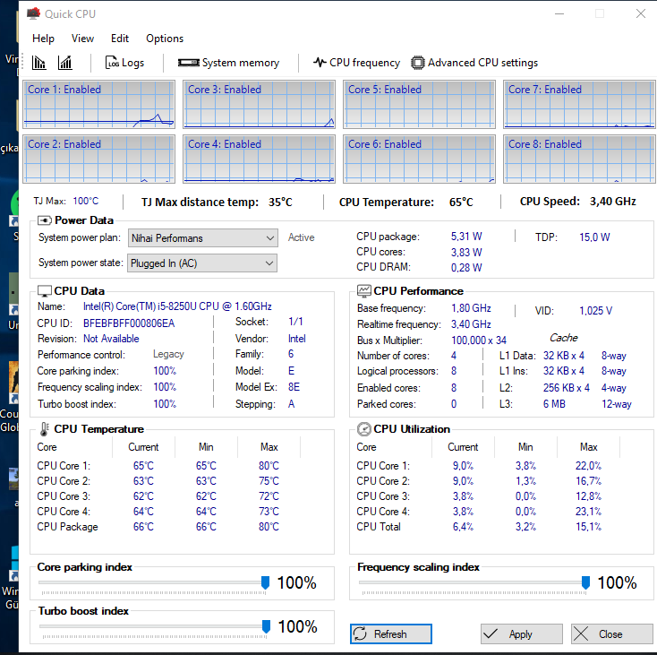Expand the System power plan dropdown
This screenshot has width=657, height=655.
pos(270,238)
